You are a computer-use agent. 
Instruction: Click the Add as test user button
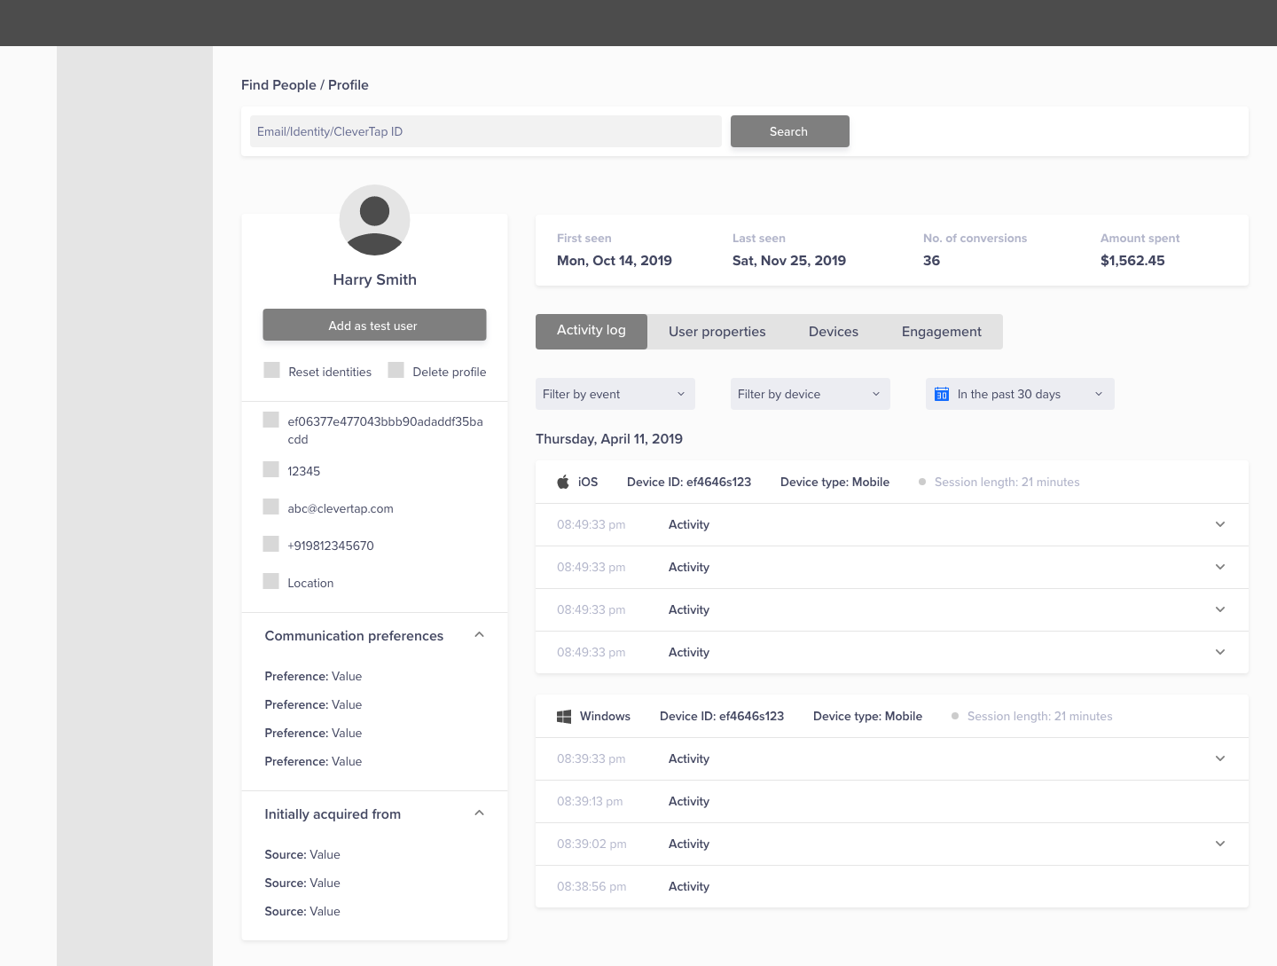[374, 326]
